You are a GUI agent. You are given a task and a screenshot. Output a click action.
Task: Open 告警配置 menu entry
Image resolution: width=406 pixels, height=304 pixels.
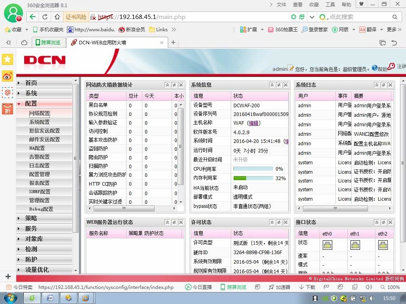pos(39,157)
